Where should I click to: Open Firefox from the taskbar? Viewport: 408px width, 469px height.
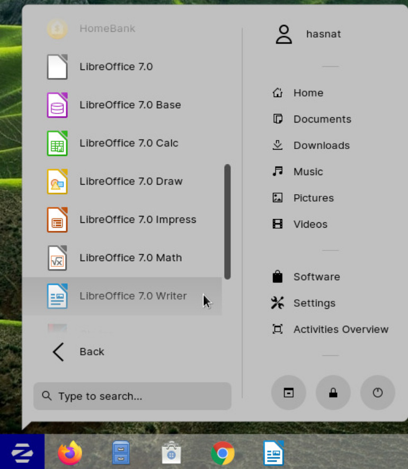pyautogui.click(x=70, y=453)
